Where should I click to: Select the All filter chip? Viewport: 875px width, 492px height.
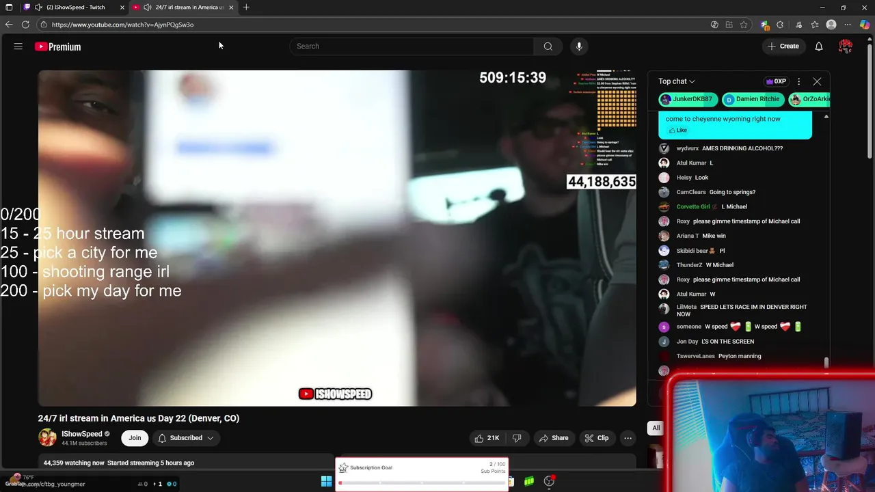[x=656, y=428]
